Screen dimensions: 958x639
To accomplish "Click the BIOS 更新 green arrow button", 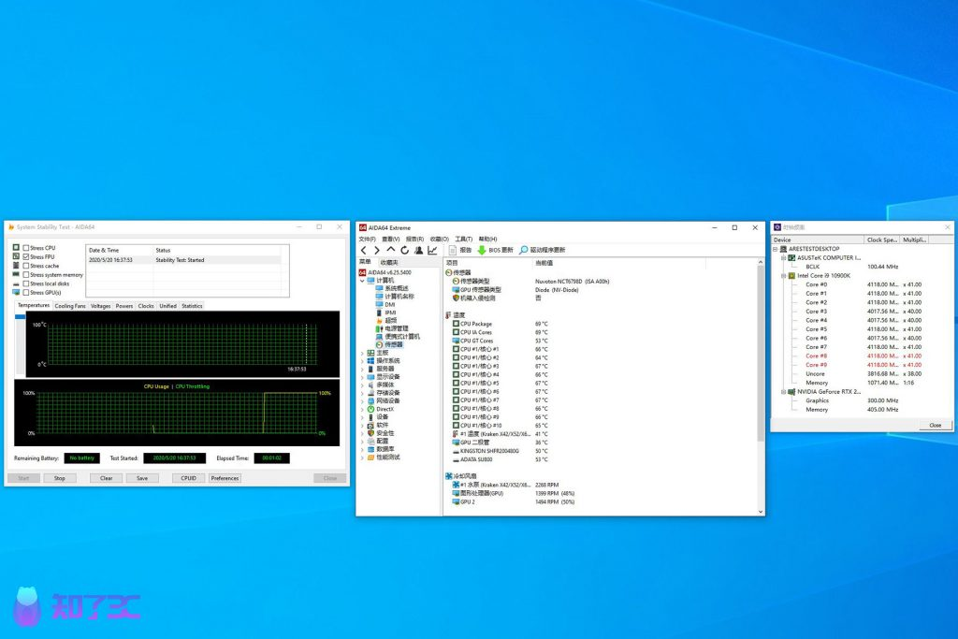I will (x=496, y=250).
